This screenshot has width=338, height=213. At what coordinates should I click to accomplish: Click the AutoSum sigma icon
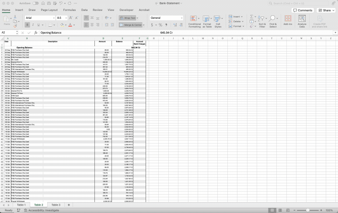tap(251, 17)
